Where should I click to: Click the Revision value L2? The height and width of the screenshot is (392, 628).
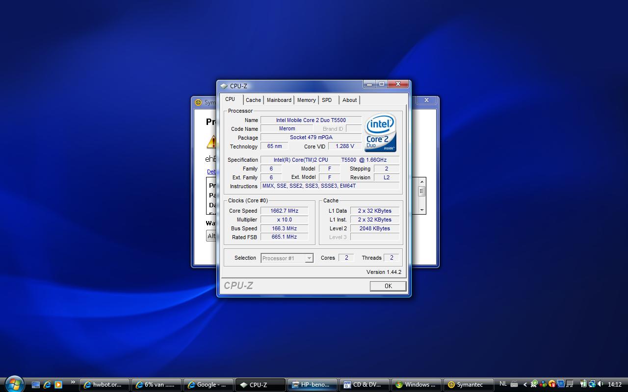point(386,177)
